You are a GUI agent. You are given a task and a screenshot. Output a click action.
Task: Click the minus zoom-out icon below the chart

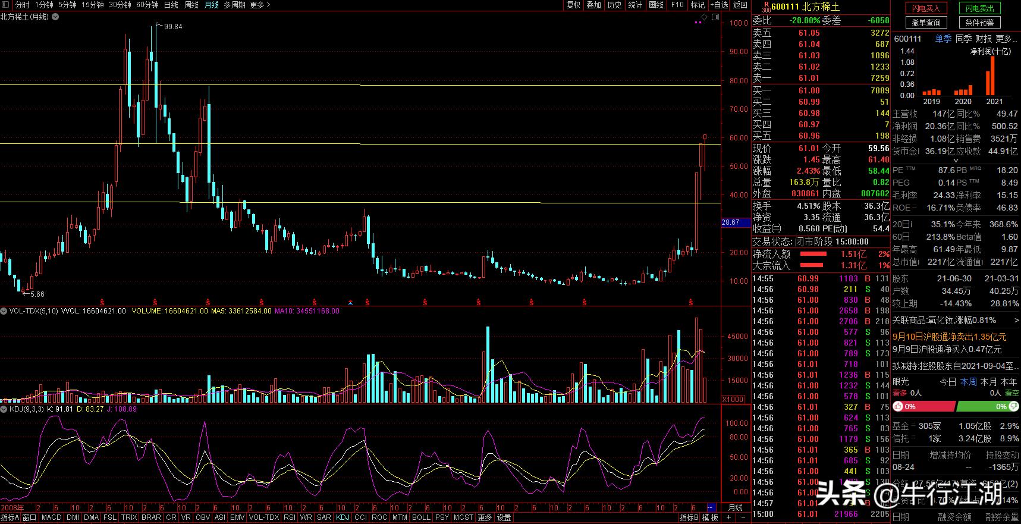tap(743, 517)
